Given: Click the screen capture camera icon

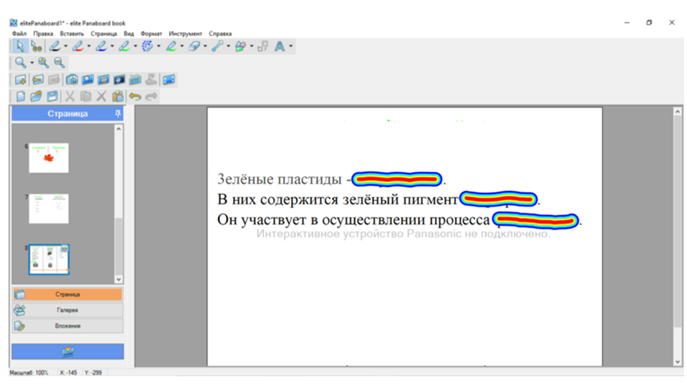Looking at the screenshot, I should click(x=72, y=80).
